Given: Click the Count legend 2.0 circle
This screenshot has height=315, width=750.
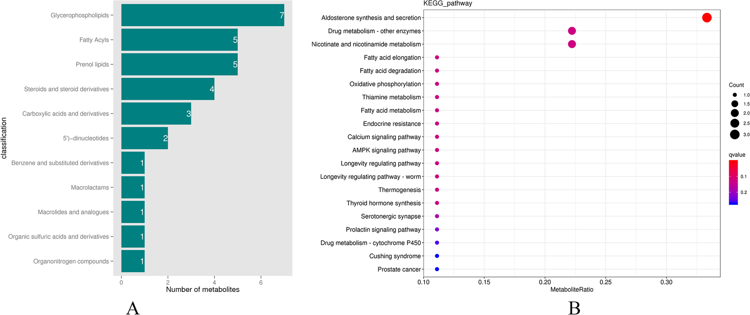Looking at the screenshot, I should coord(735,113).
